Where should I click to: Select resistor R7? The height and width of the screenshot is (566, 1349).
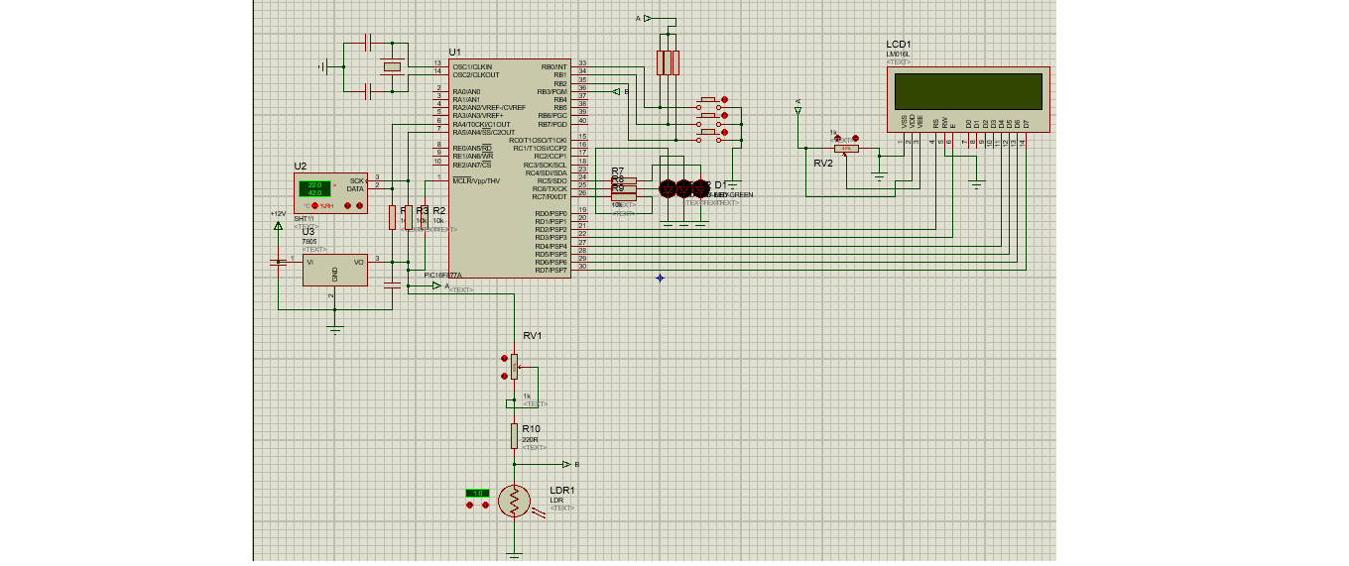click(623, 180)
